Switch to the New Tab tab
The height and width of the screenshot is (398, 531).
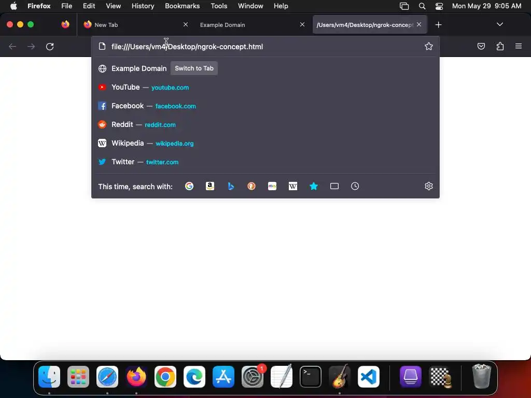[135, 25]
